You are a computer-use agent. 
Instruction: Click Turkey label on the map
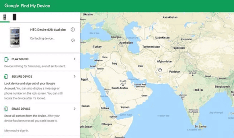pos(97,47)
